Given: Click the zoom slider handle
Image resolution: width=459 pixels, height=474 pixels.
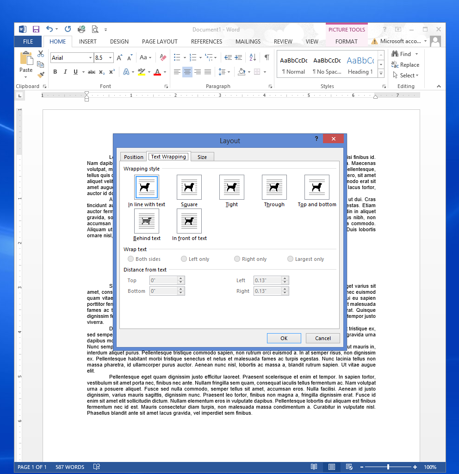Looking at the screenshot, I should coord(388,467).
